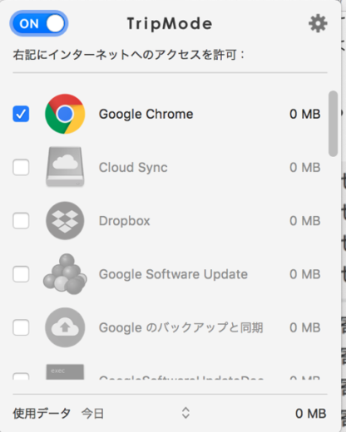The height and width of the screenshot is (432, 346).
Task: Open TripMode settings gear
Action: click(318, 23)
